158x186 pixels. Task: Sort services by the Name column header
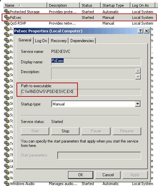25,5
